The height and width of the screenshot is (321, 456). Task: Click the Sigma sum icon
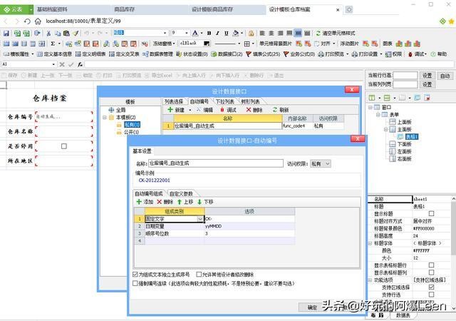coord(53,44)
